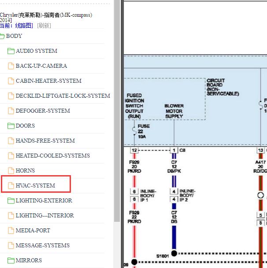Open the LIGHTING---INTERIOR page icon

11,216
